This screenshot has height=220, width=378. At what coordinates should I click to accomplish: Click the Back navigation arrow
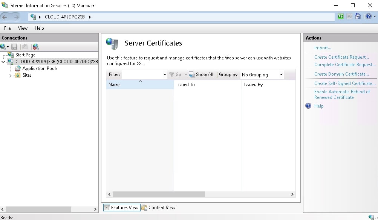coord(5,17)
